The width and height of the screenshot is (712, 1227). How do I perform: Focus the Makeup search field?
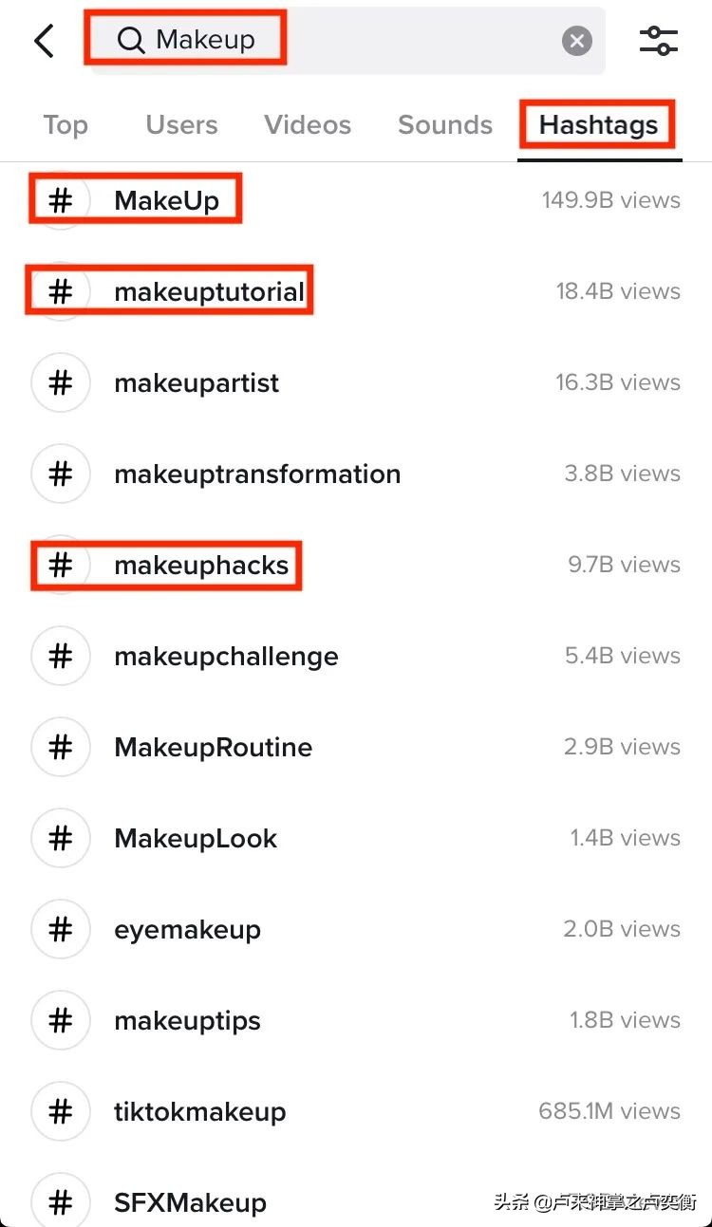point(342,41)
